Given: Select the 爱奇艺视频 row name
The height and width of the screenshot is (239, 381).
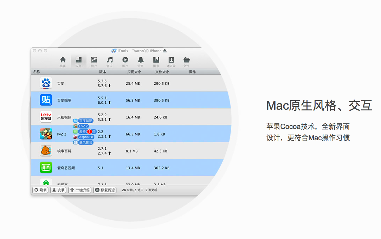Looking at the screenshot, I should coord(66,168).
